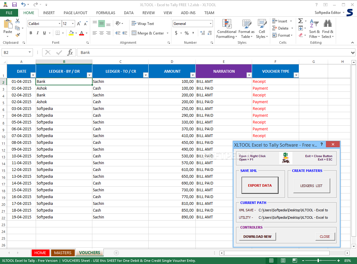Copy selection using Copy icon

click(18, 28)
